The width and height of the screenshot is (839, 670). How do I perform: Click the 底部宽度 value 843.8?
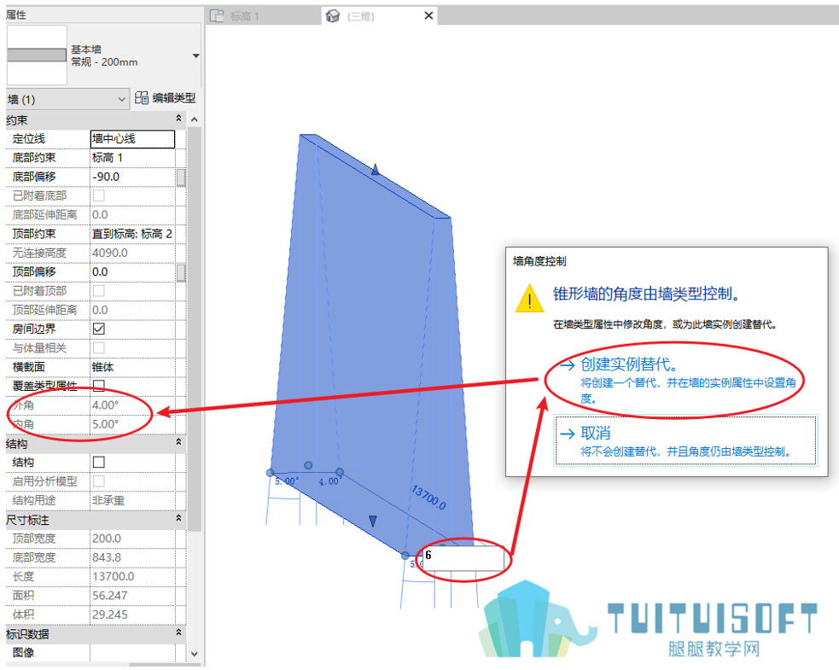coord(132,557)
